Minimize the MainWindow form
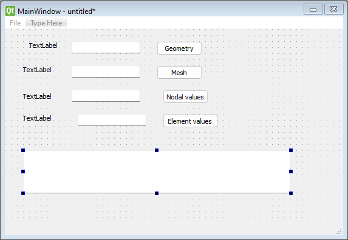The image size is (348, 240). (313, 9)
